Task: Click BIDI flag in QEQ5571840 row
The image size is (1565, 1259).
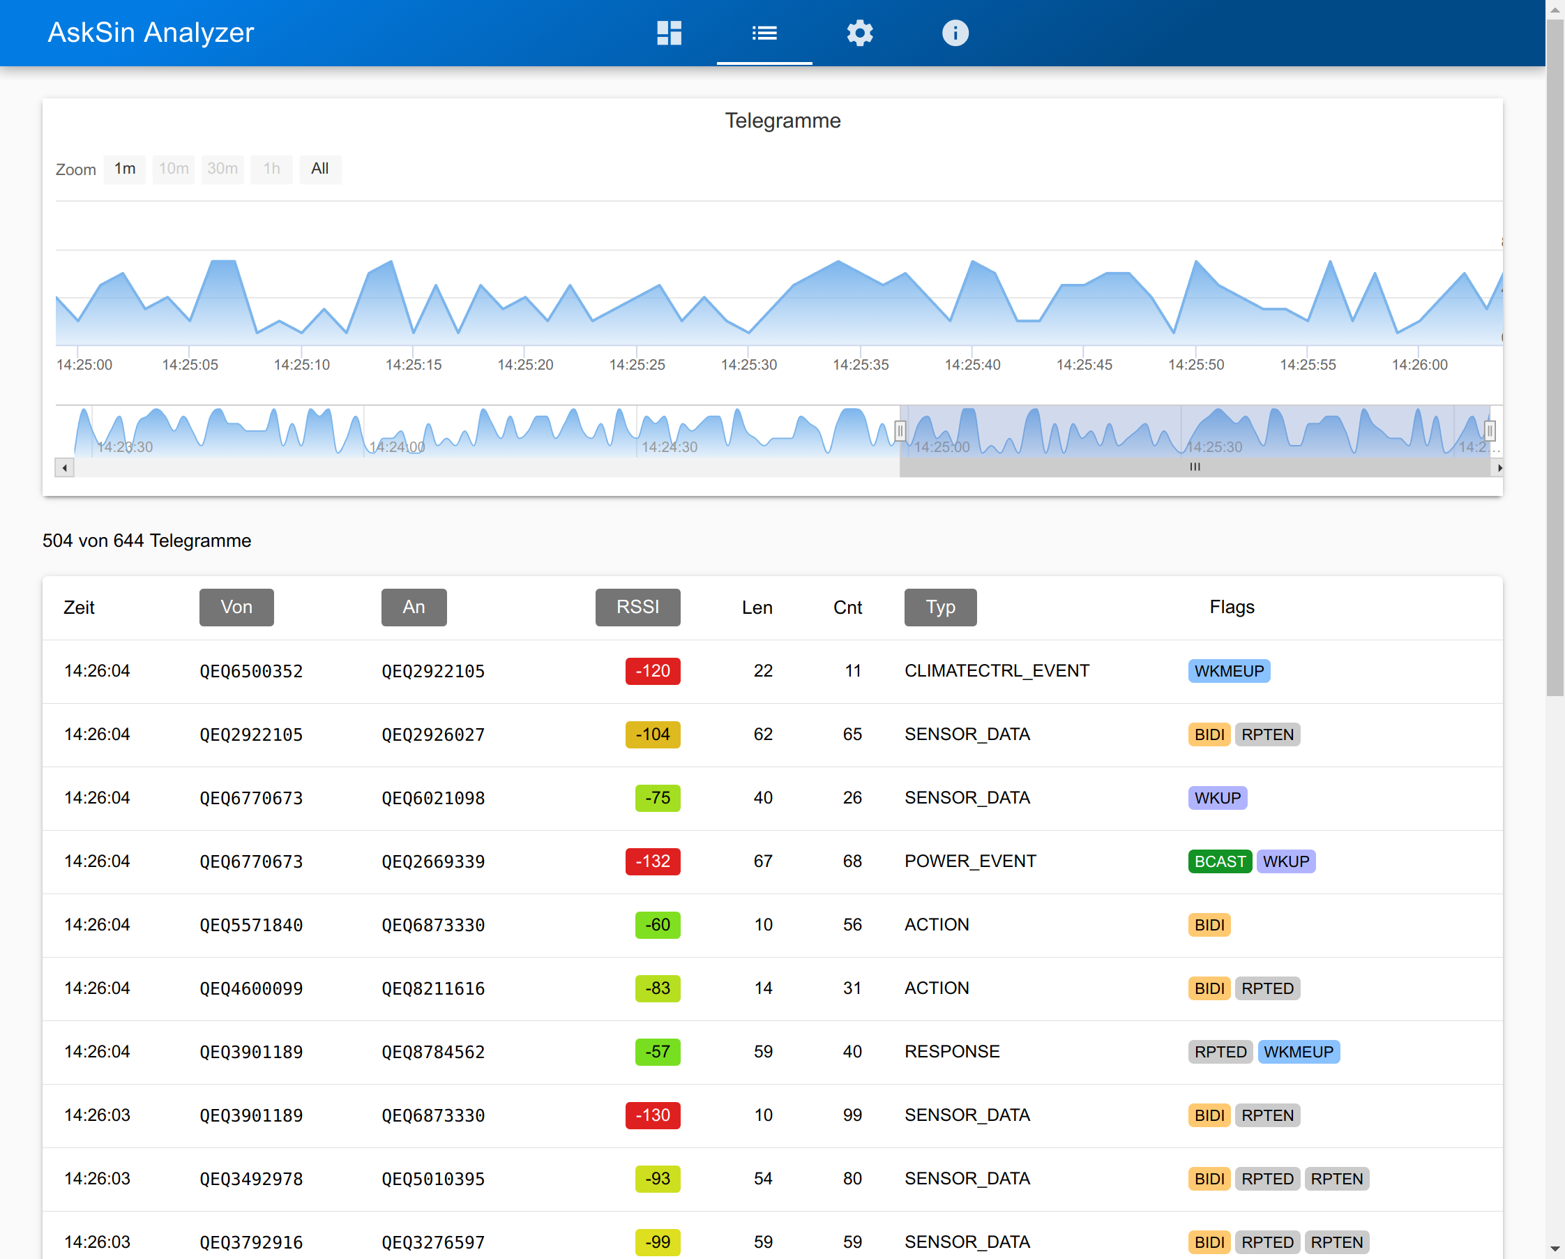Action: 1209,925
